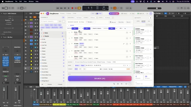Toggle the Shaker channel checkmark
The image size is (191, 107).
coord(64,51)
